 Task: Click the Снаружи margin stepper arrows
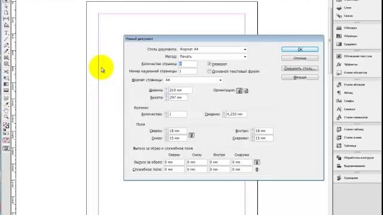tap(253, 138)
